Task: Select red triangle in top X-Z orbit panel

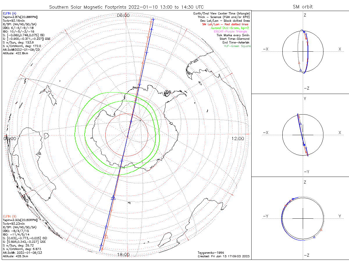Action: point(299,62)
